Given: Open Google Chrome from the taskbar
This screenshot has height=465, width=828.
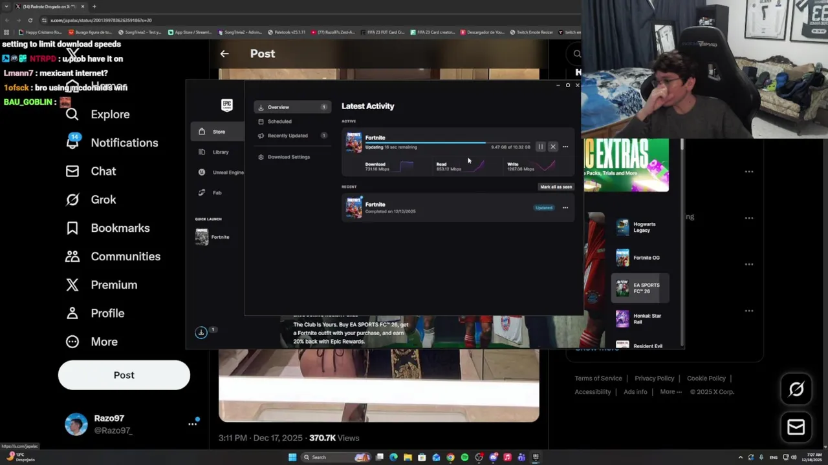Looking at the screenshot, I should click(x=450, y=457).
